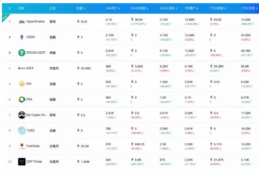Click 504 24H users in CDP Portal row
Image resolution: width=259 pixels, height=173 pixels.
click(x=108, y=159)
